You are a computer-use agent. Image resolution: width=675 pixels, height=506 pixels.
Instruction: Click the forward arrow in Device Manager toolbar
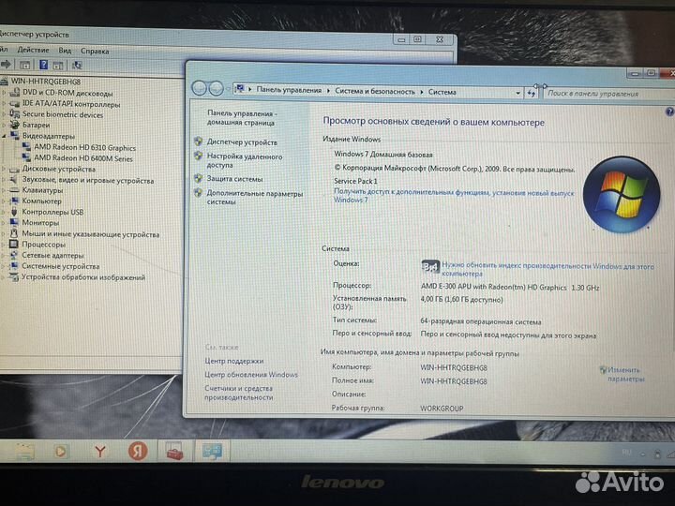click(6, 65)
